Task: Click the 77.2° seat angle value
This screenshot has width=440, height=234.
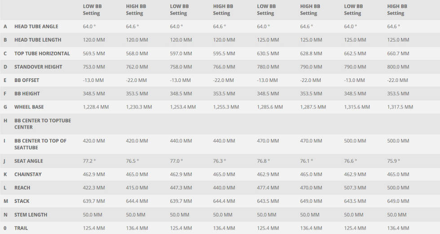Action: [x=89, y=161]
